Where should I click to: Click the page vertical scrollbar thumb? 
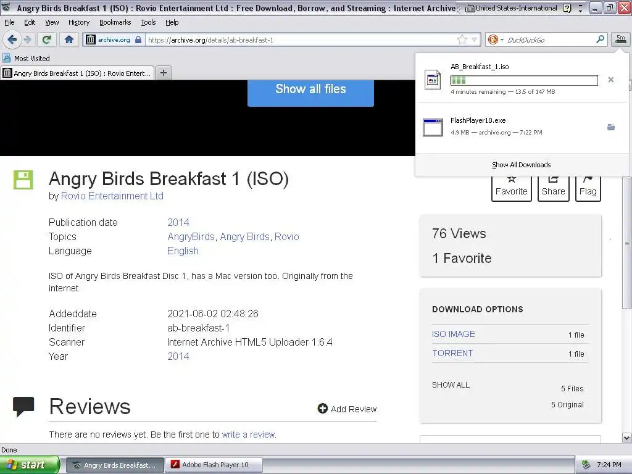[x=627, y=242]
